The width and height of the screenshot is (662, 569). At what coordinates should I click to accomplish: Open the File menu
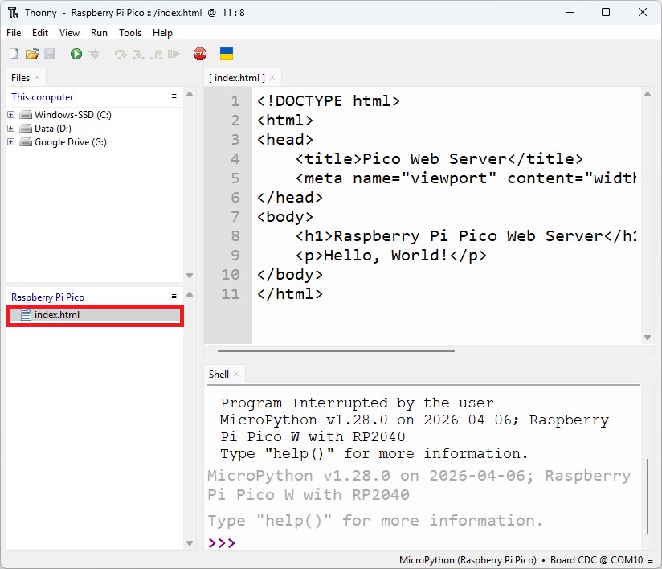(14, 32)
